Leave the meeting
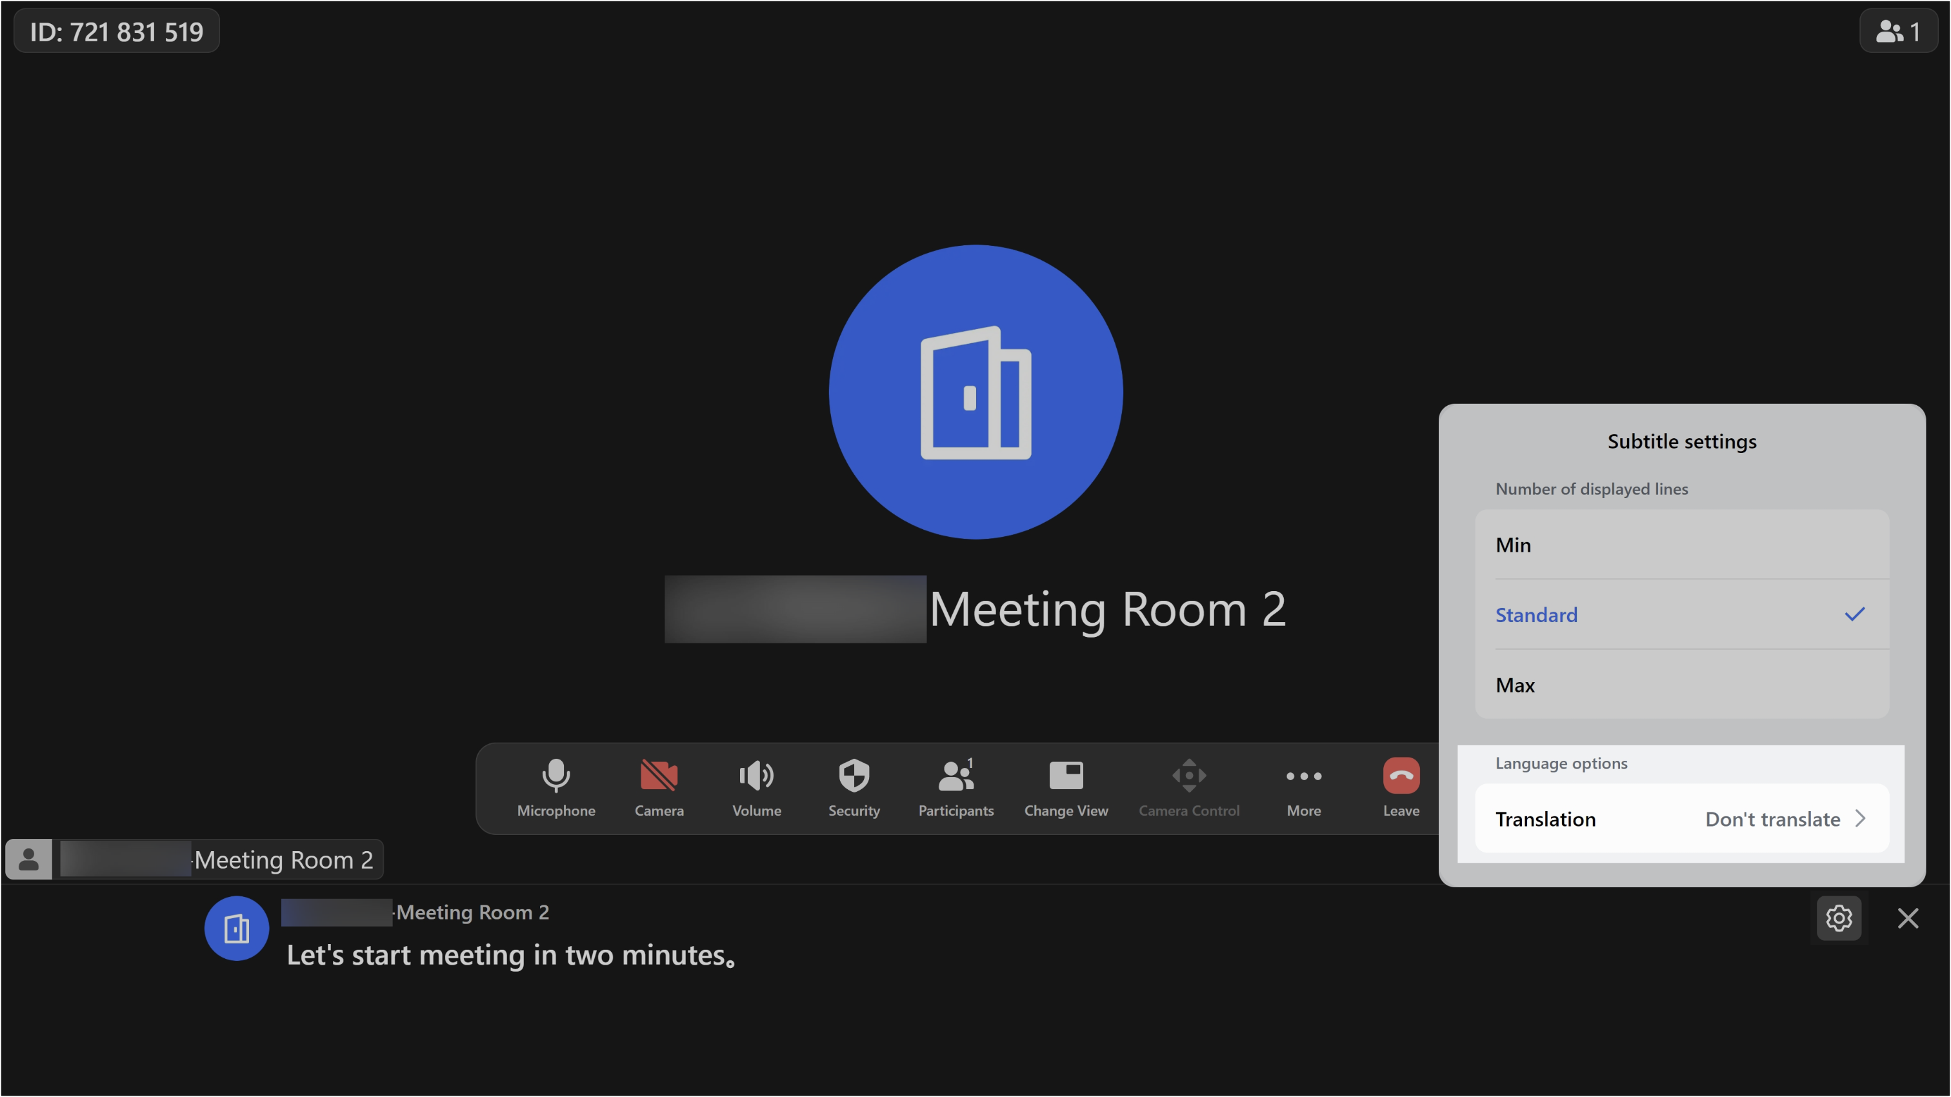Screen dimensions: 1951x1097 click(x=1401, y=788)
